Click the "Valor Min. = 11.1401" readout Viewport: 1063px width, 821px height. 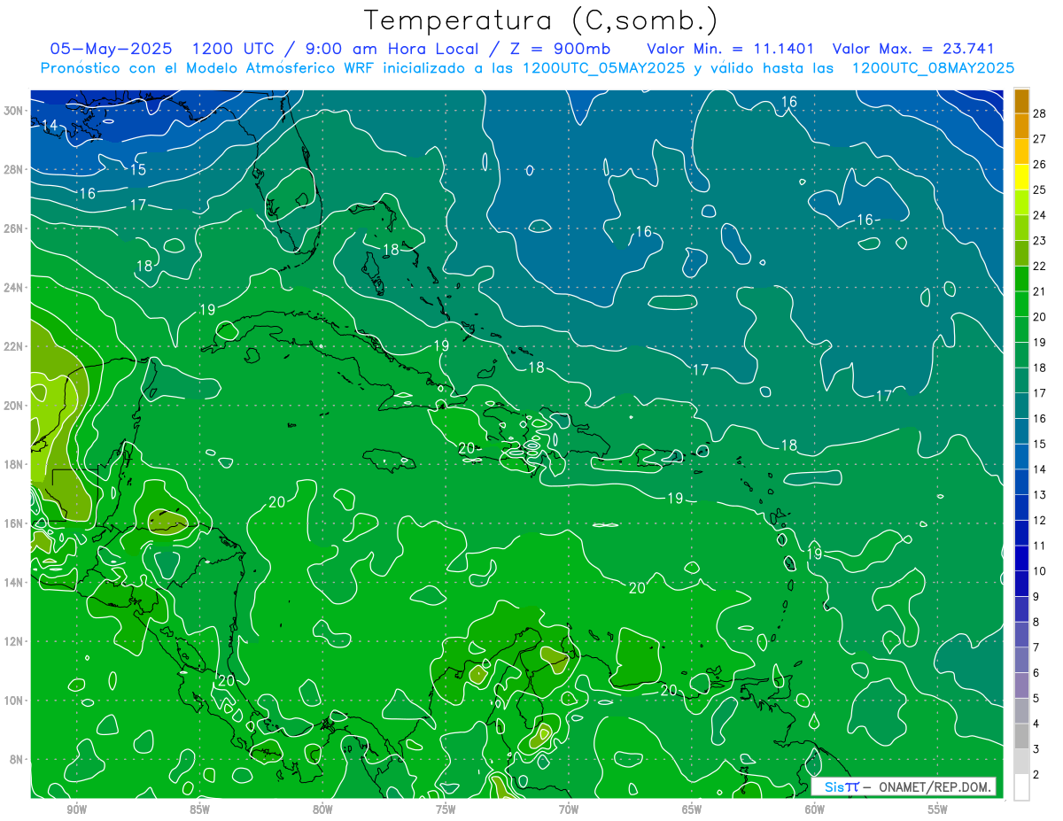[x=731, y=49]
